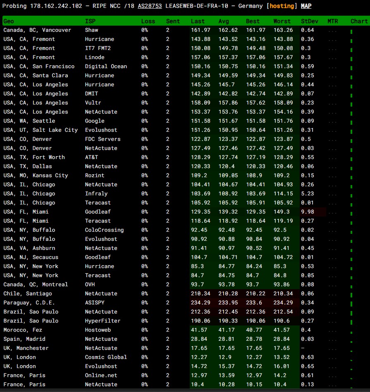Open MTR dots for Chile, Santiago row
Image resolution: width=370 pixels, height=392 pixels.
pyautogui.click(x=332, y=295)
